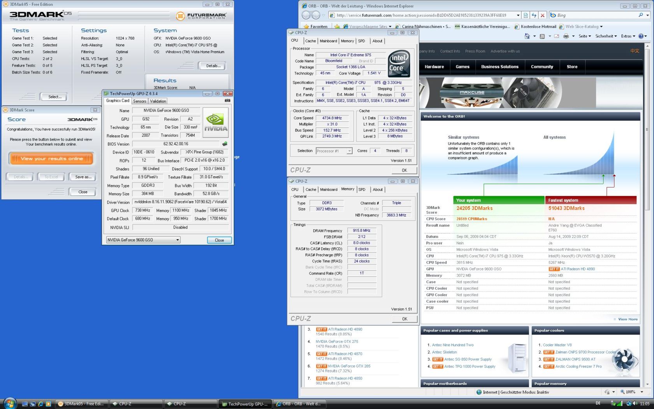Click the IE status bar security lock icon

click(x=607, y=392)
